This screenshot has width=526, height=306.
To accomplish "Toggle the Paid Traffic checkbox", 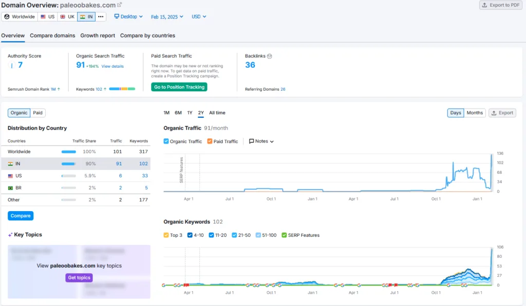I will [210, 141].
